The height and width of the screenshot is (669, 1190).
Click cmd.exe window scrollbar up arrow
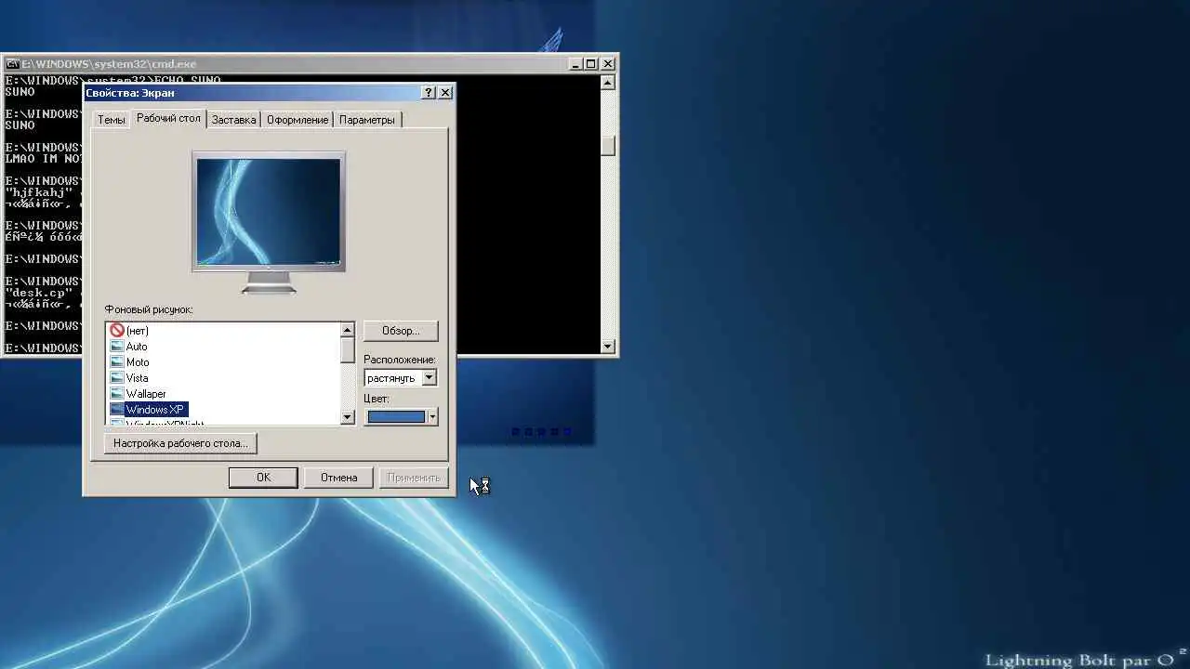tap(608, 82)
